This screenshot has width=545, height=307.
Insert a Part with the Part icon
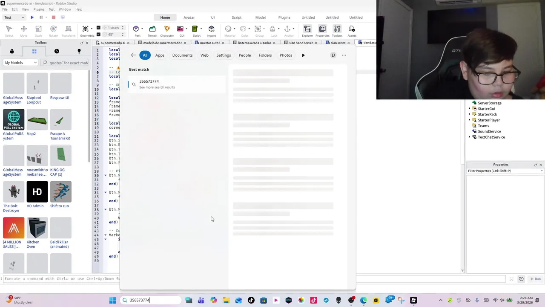[136, 29]
